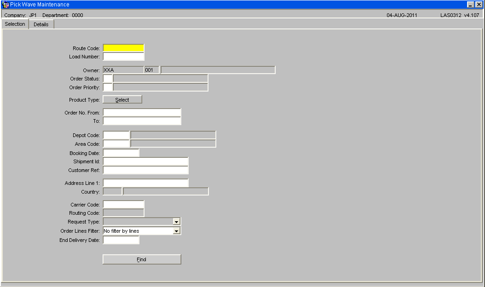This screenshot has width=485, height=287.
Task: Click the Area Code input field
Action: [116, 144]
